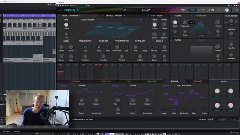Click the Random 1 Polarity icon
This screenshot has height=135, width=240.
click(82, 109)
